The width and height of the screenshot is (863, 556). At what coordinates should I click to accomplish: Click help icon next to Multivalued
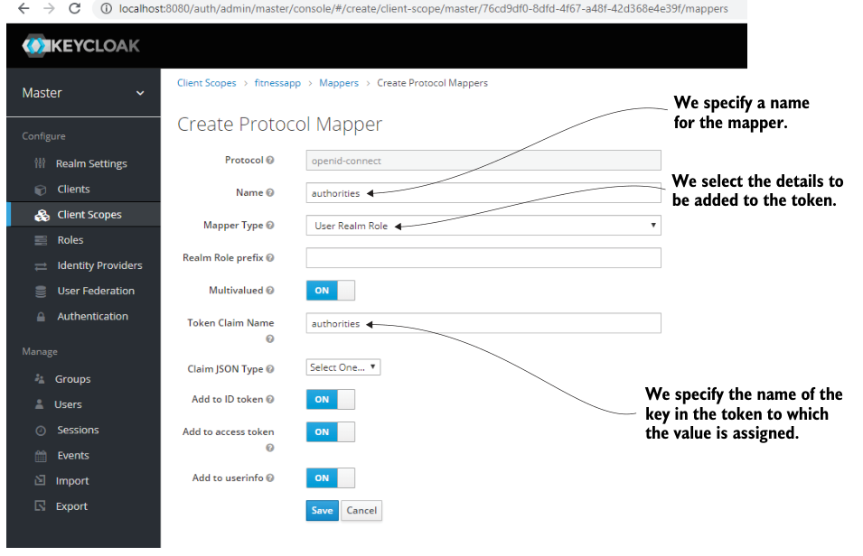pyautogui.click(x=270, y=290)
